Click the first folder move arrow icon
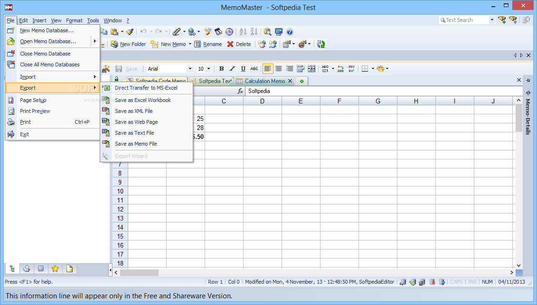Image resolution: width=537 pixels, height=305 pixels. click(x=262, y=44)
